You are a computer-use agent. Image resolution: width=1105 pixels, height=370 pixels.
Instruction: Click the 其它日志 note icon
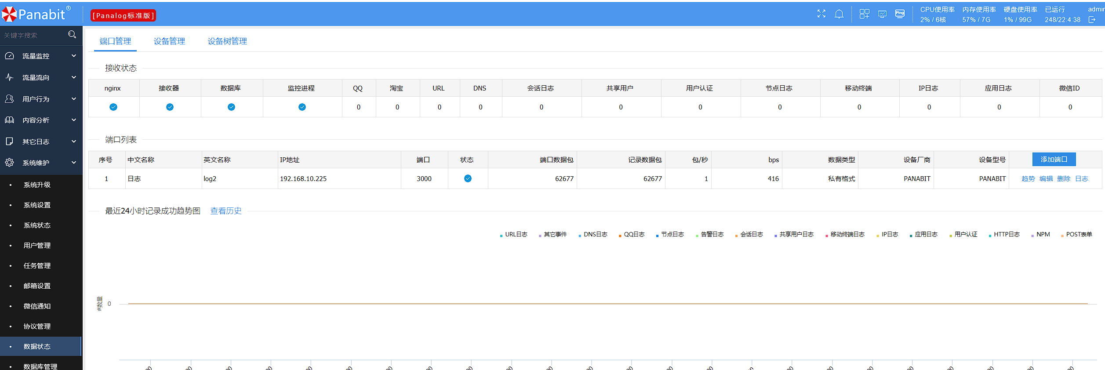[x=9, y=141]
